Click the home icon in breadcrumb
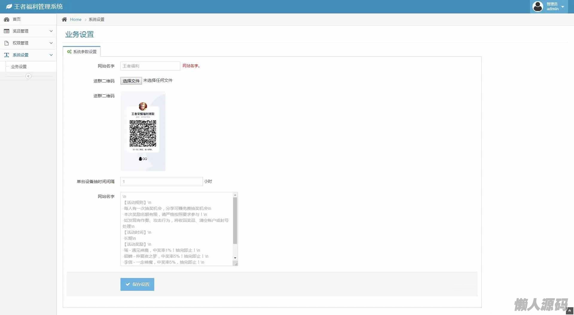Viewport: 574px width, 315px height. [x=64, y=19]
